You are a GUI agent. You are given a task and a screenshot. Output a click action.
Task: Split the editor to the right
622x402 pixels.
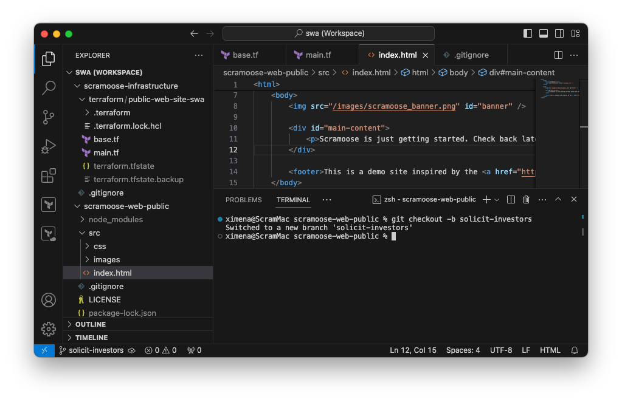pyautogui.click(x=558, y=55)
